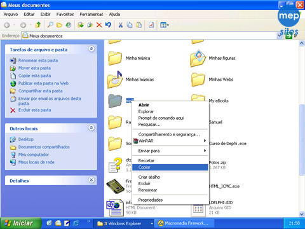This screenshot has height=229, width=305.
Task: Click the scrollbar down arrow
Action: pos(302,214)
